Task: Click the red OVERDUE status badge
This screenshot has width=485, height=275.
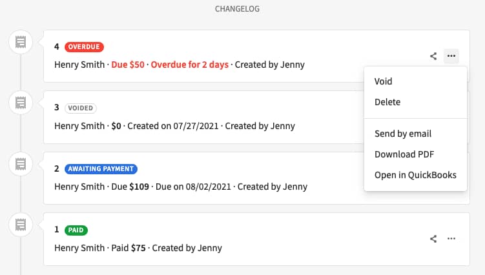Action: click(x=84, y=47)
